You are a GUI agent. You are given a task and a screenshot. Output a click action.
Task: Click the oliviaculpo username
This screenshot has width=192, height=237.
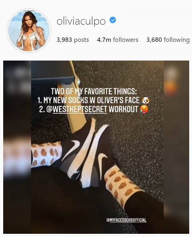point(81,21)
